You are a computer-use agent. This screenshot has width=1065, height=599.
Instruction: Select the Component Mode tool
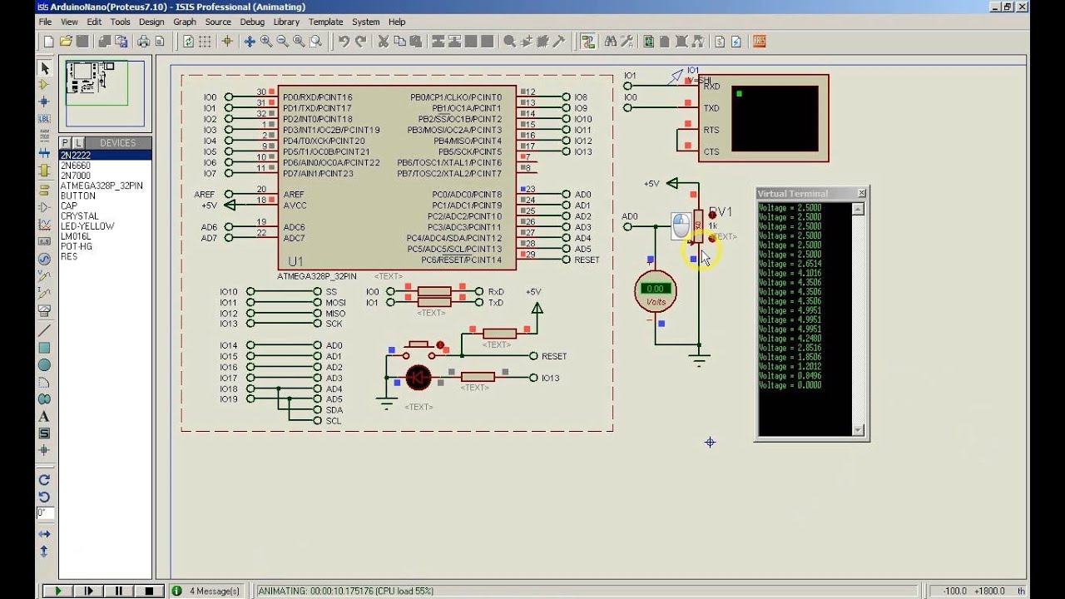click(44, 84)
